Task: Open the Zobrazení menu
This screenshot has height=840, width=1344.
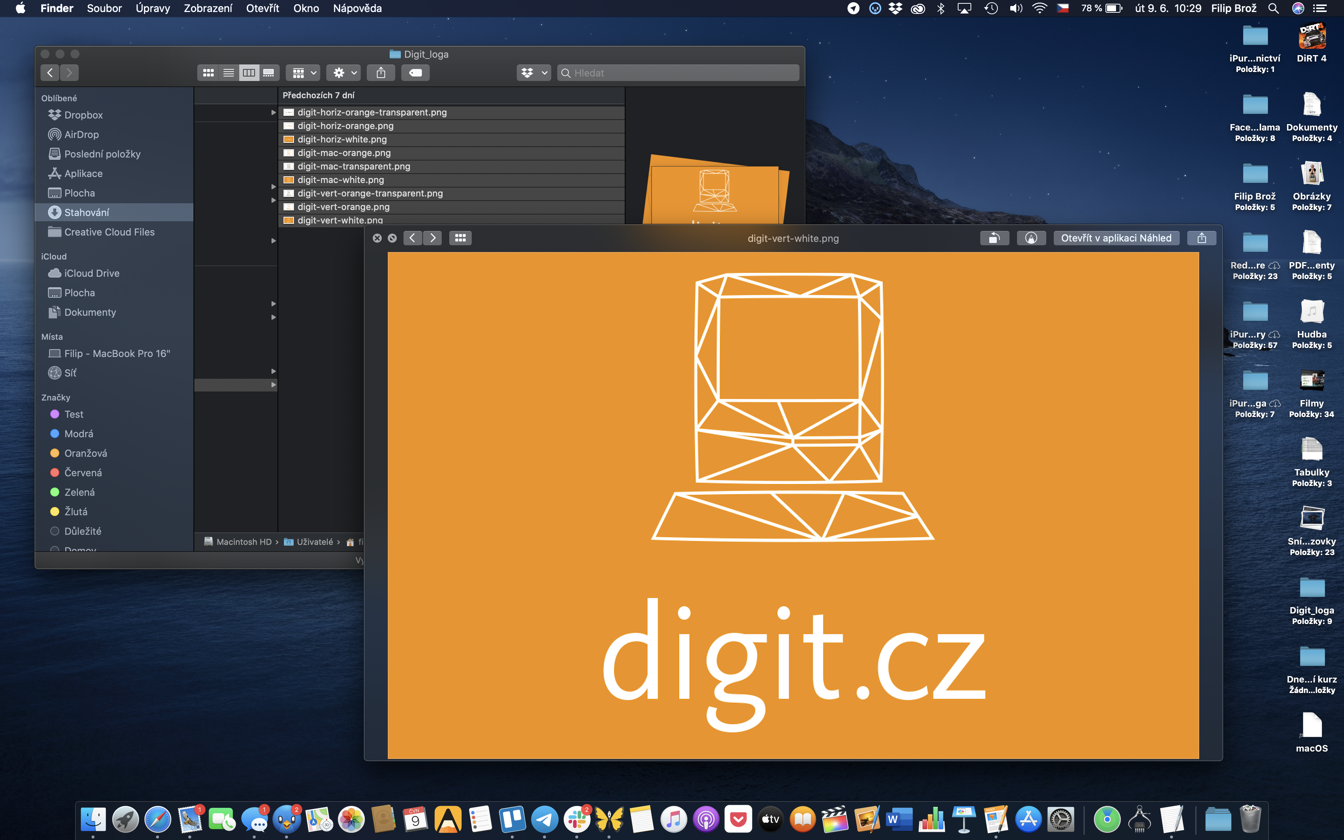Action: pyautogui.click(x=208, y=8)
